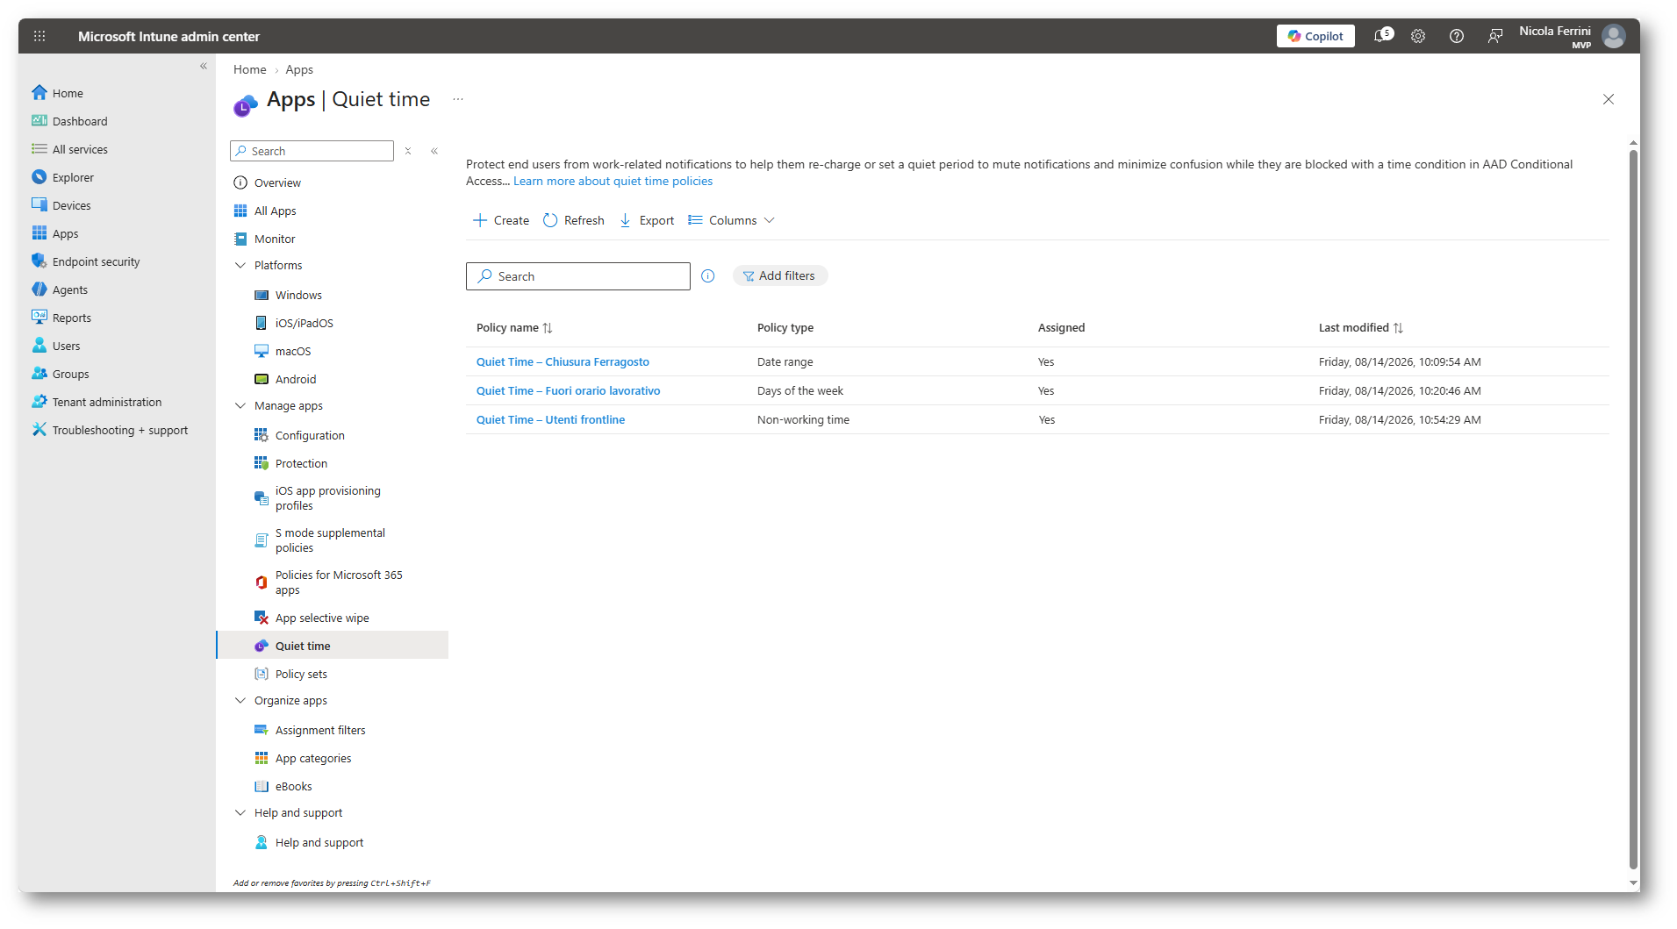The height and width of the screenshot is (929, 1677).
Task: Click the Apps breadcrumb link
Action: pyautogui.click(x=299, y=69)
